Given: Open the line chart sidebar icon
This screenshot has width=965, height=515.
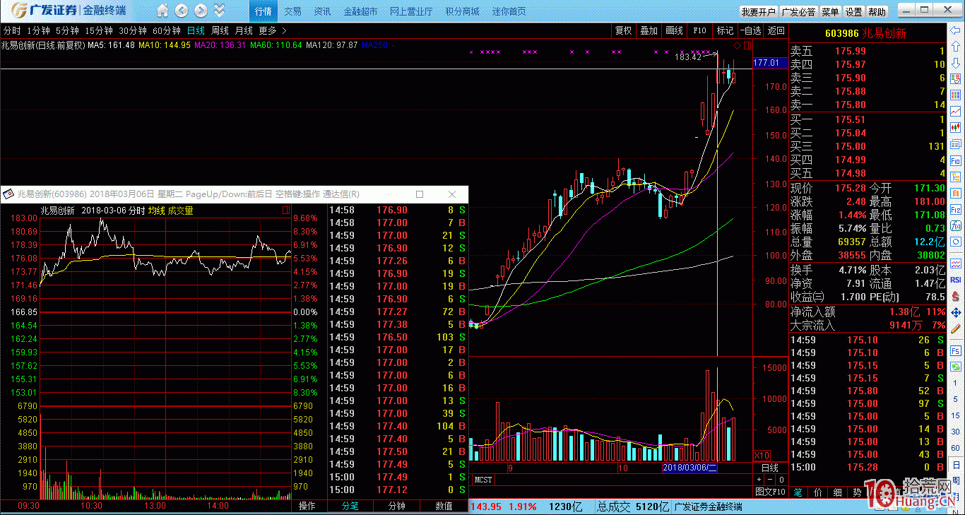Looking at the screenshot, I should pos(956,111).
